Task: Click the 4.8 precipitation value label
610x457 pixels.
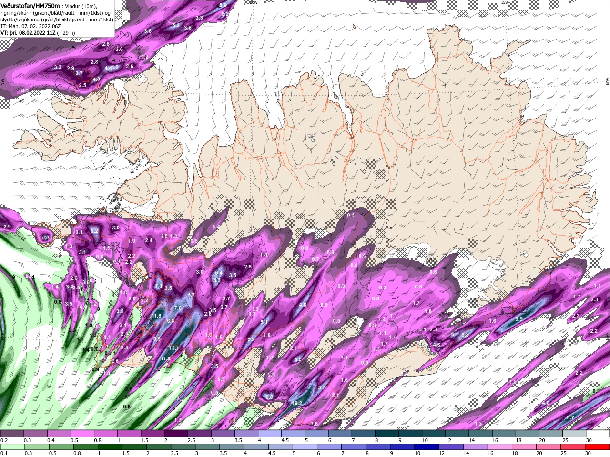Action: pos(302,305)
